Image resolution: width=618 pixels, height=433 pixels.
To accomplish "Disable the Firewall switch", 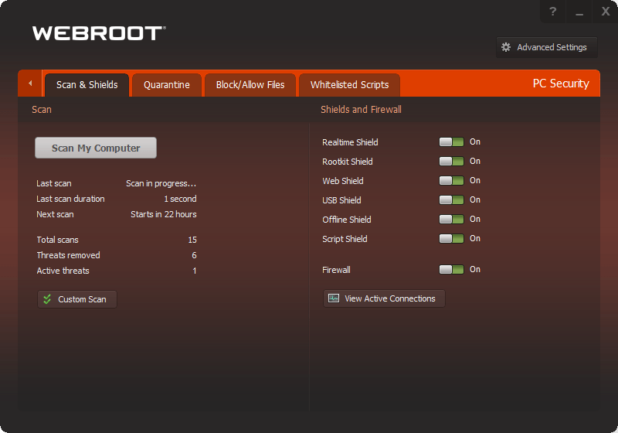I will (x=451, y=269).
